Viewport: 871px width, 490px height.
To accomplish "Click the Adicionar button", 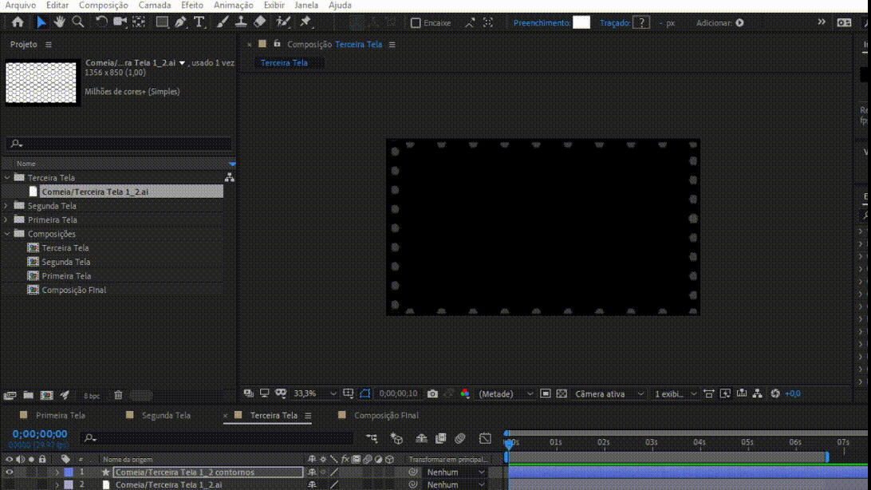I will pos(739,23).
